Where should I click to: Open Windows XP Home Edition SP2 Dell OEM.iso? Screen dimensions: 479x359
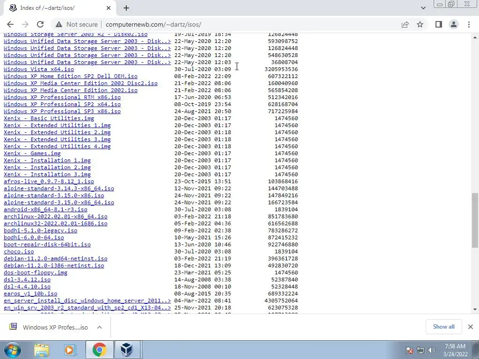click(x=71, y=76)
